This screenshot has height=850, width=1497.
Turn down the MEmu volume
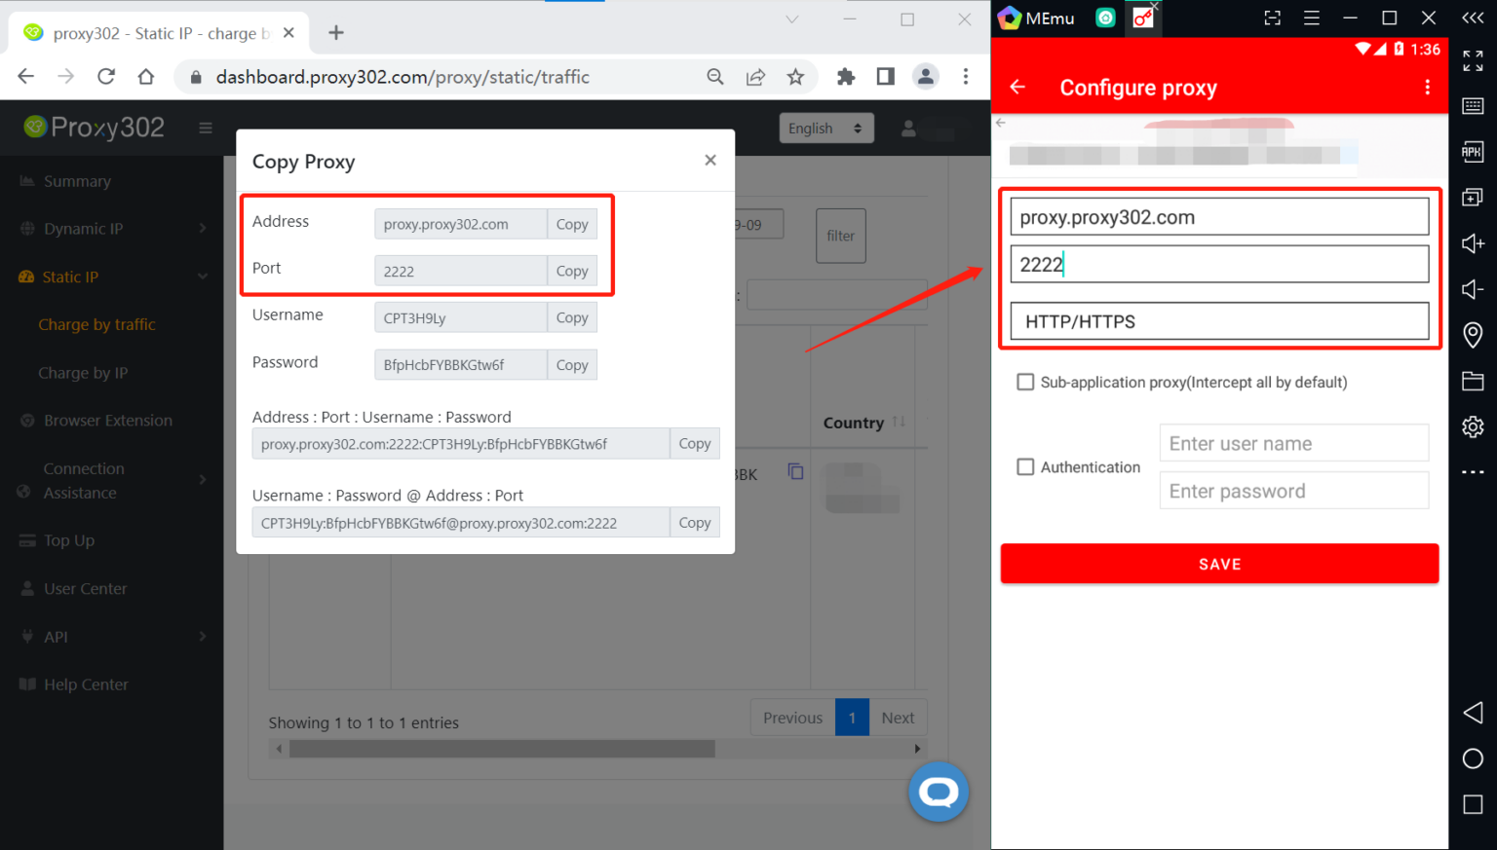(x=1473, y=289)
